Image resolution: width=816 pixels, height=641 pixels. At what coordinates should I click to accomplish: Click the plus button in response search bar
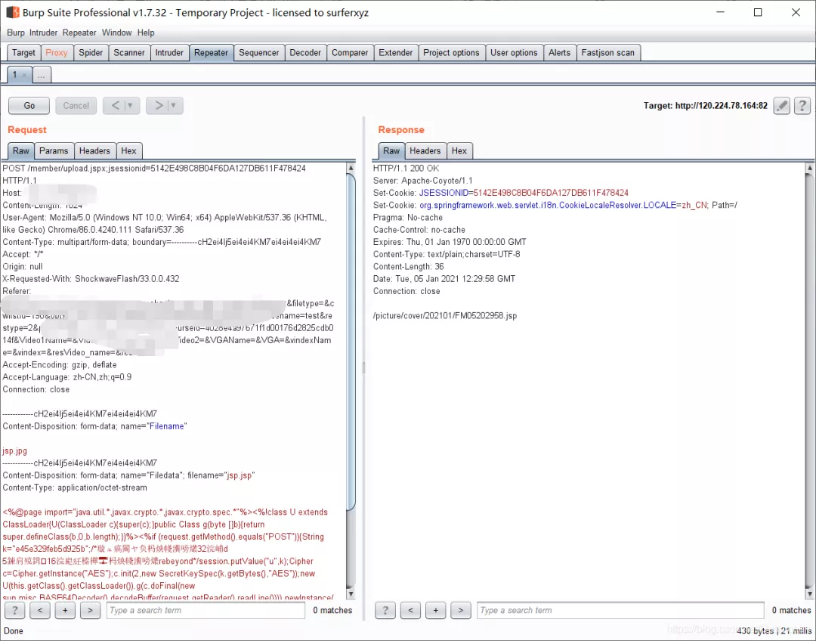point(436,610)
